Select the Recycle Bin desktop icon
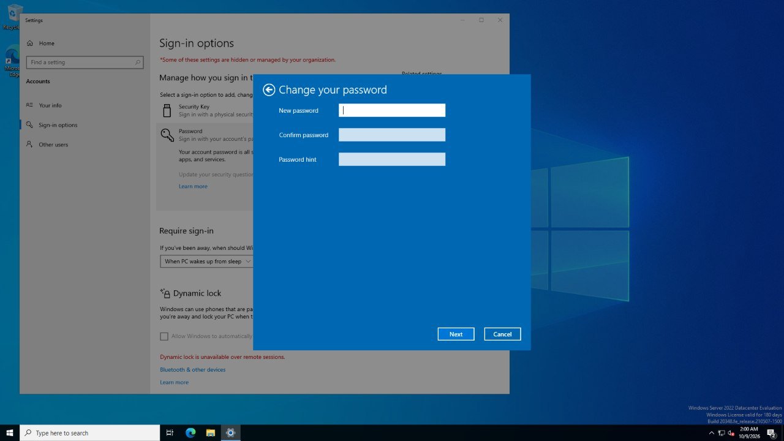This screenshot has height=441, width=784. click(11, 17)
